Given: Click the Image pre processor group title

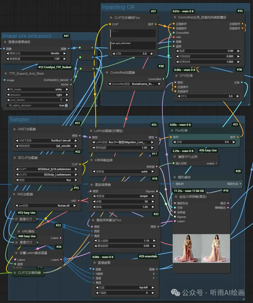Looking at the screenshot, I should pyautogui.click(x=27, y=36).
